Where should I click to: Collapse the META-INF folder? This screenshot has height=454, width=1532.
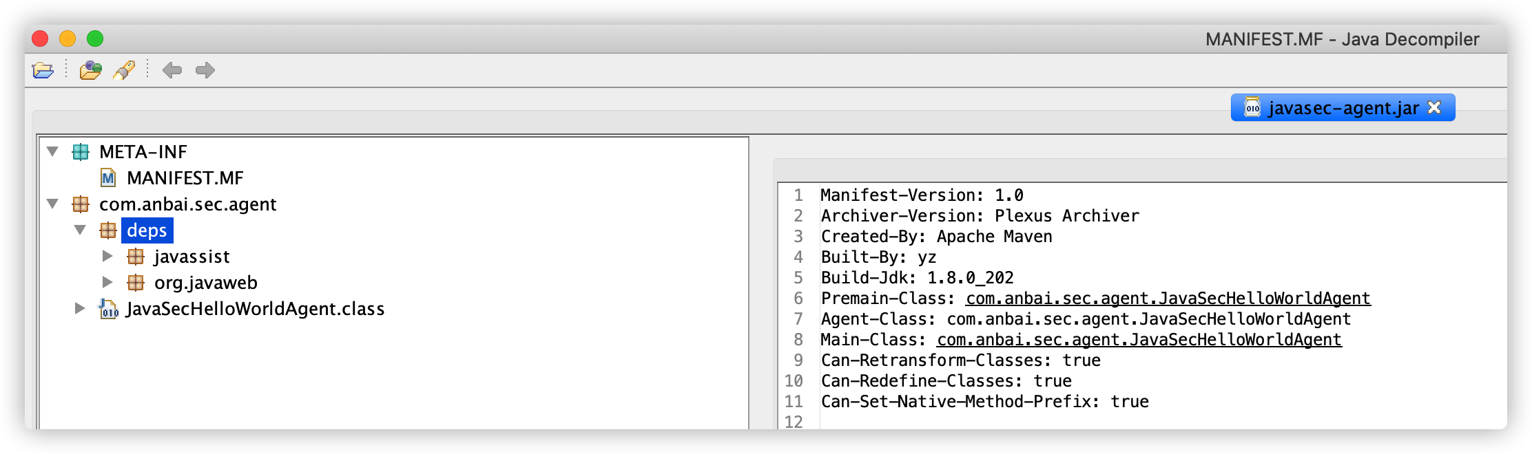coord(52,151)
